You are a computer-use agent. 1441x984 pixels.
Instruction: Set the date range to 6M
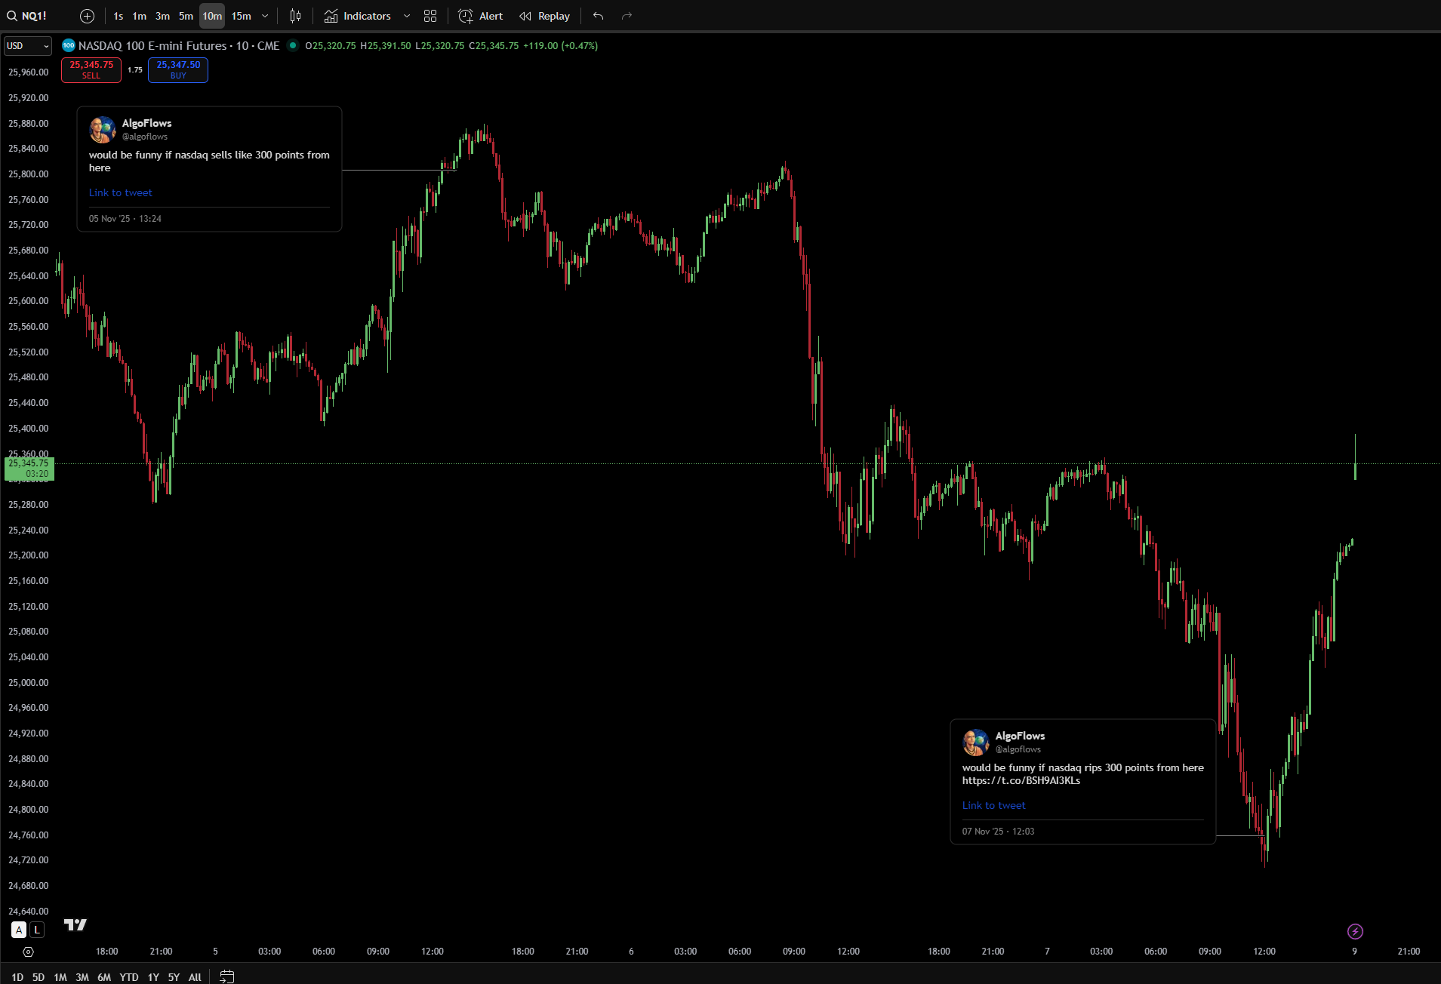(x=104, y=976)
